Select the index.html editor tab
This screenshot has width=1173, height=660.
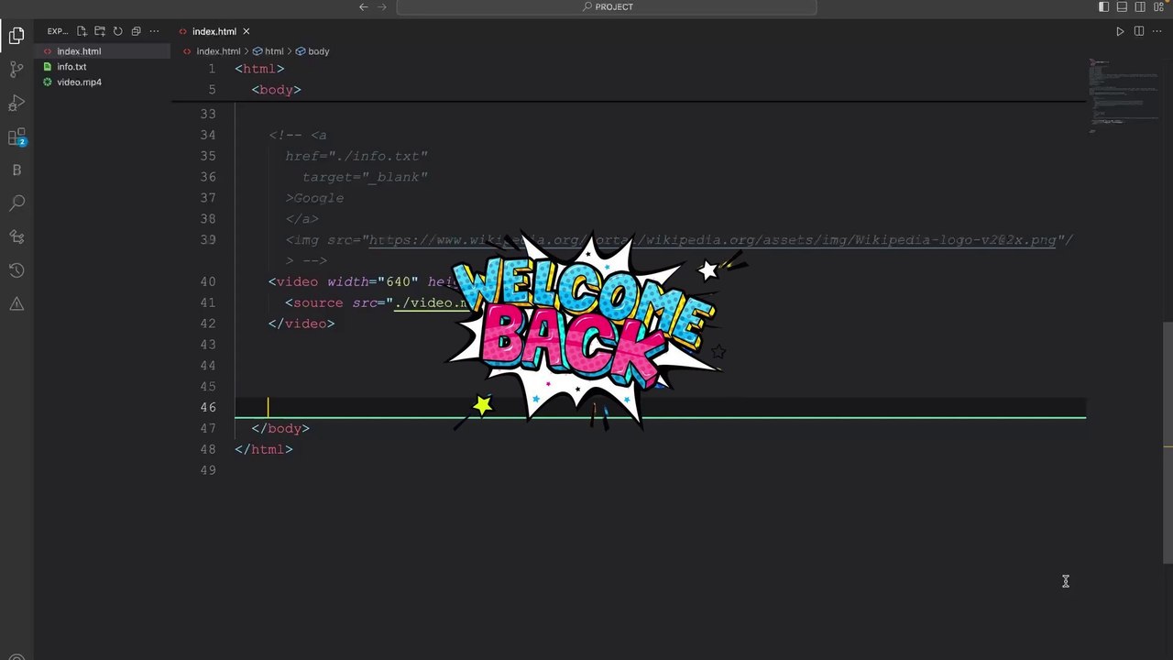point(214,31)
